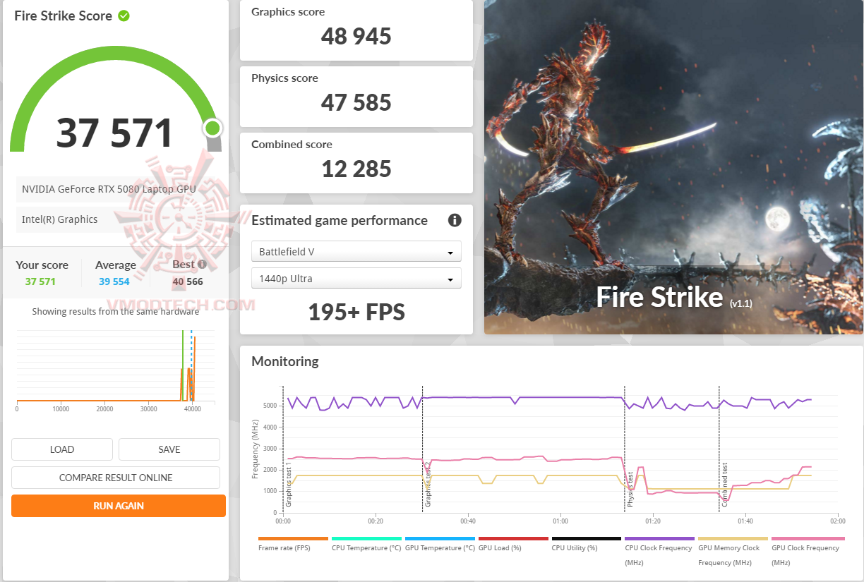
Task: Click the Fire Strike Score 37 571 value
Action: coord(114,133)
